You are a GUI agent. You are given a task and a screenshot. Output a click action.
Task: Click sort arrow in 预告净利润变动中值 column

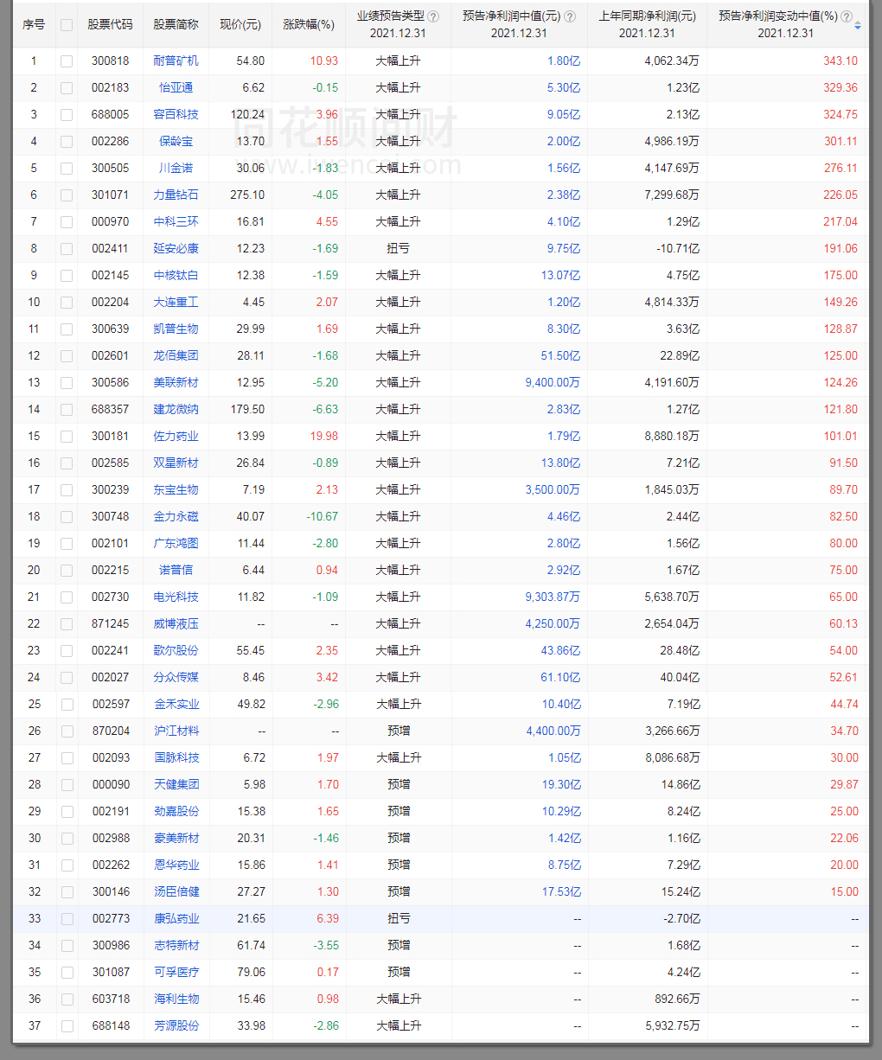point(858,25)
